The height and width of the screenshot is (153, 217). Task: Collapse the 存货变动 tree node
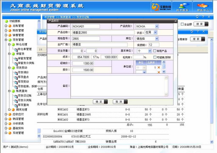(9, 68)
